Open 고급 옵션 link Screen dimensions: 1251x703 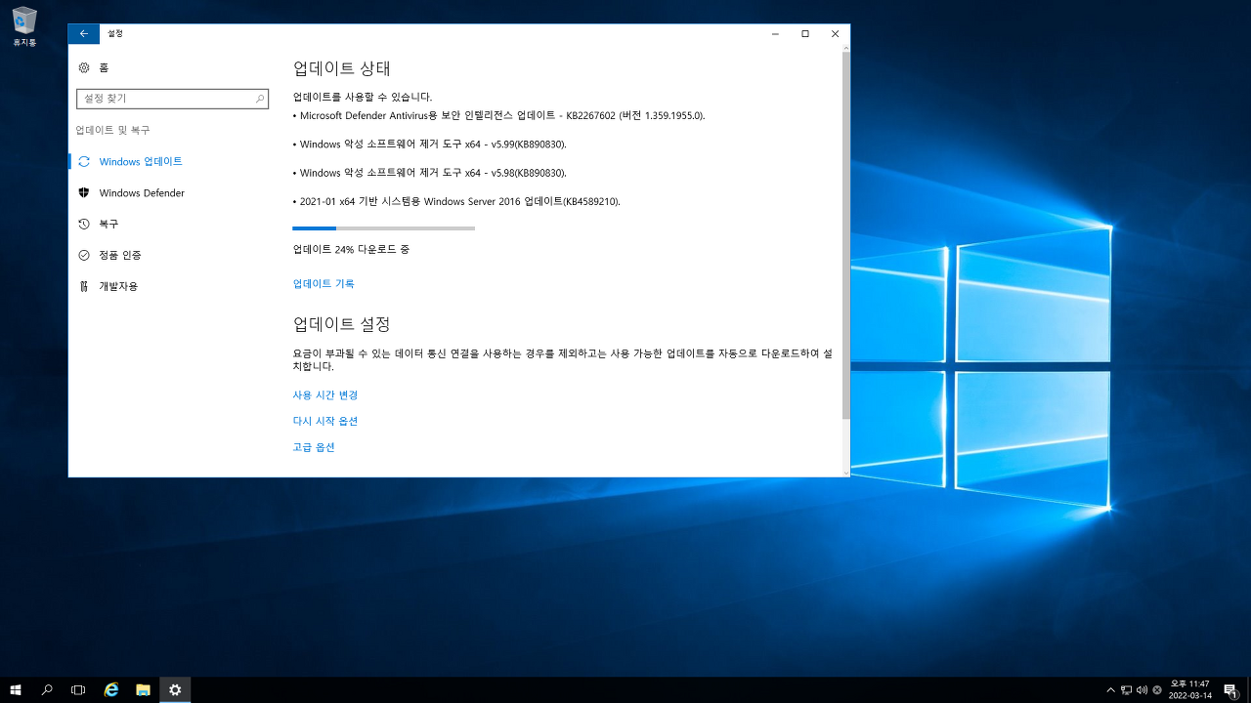click(314, 447)
